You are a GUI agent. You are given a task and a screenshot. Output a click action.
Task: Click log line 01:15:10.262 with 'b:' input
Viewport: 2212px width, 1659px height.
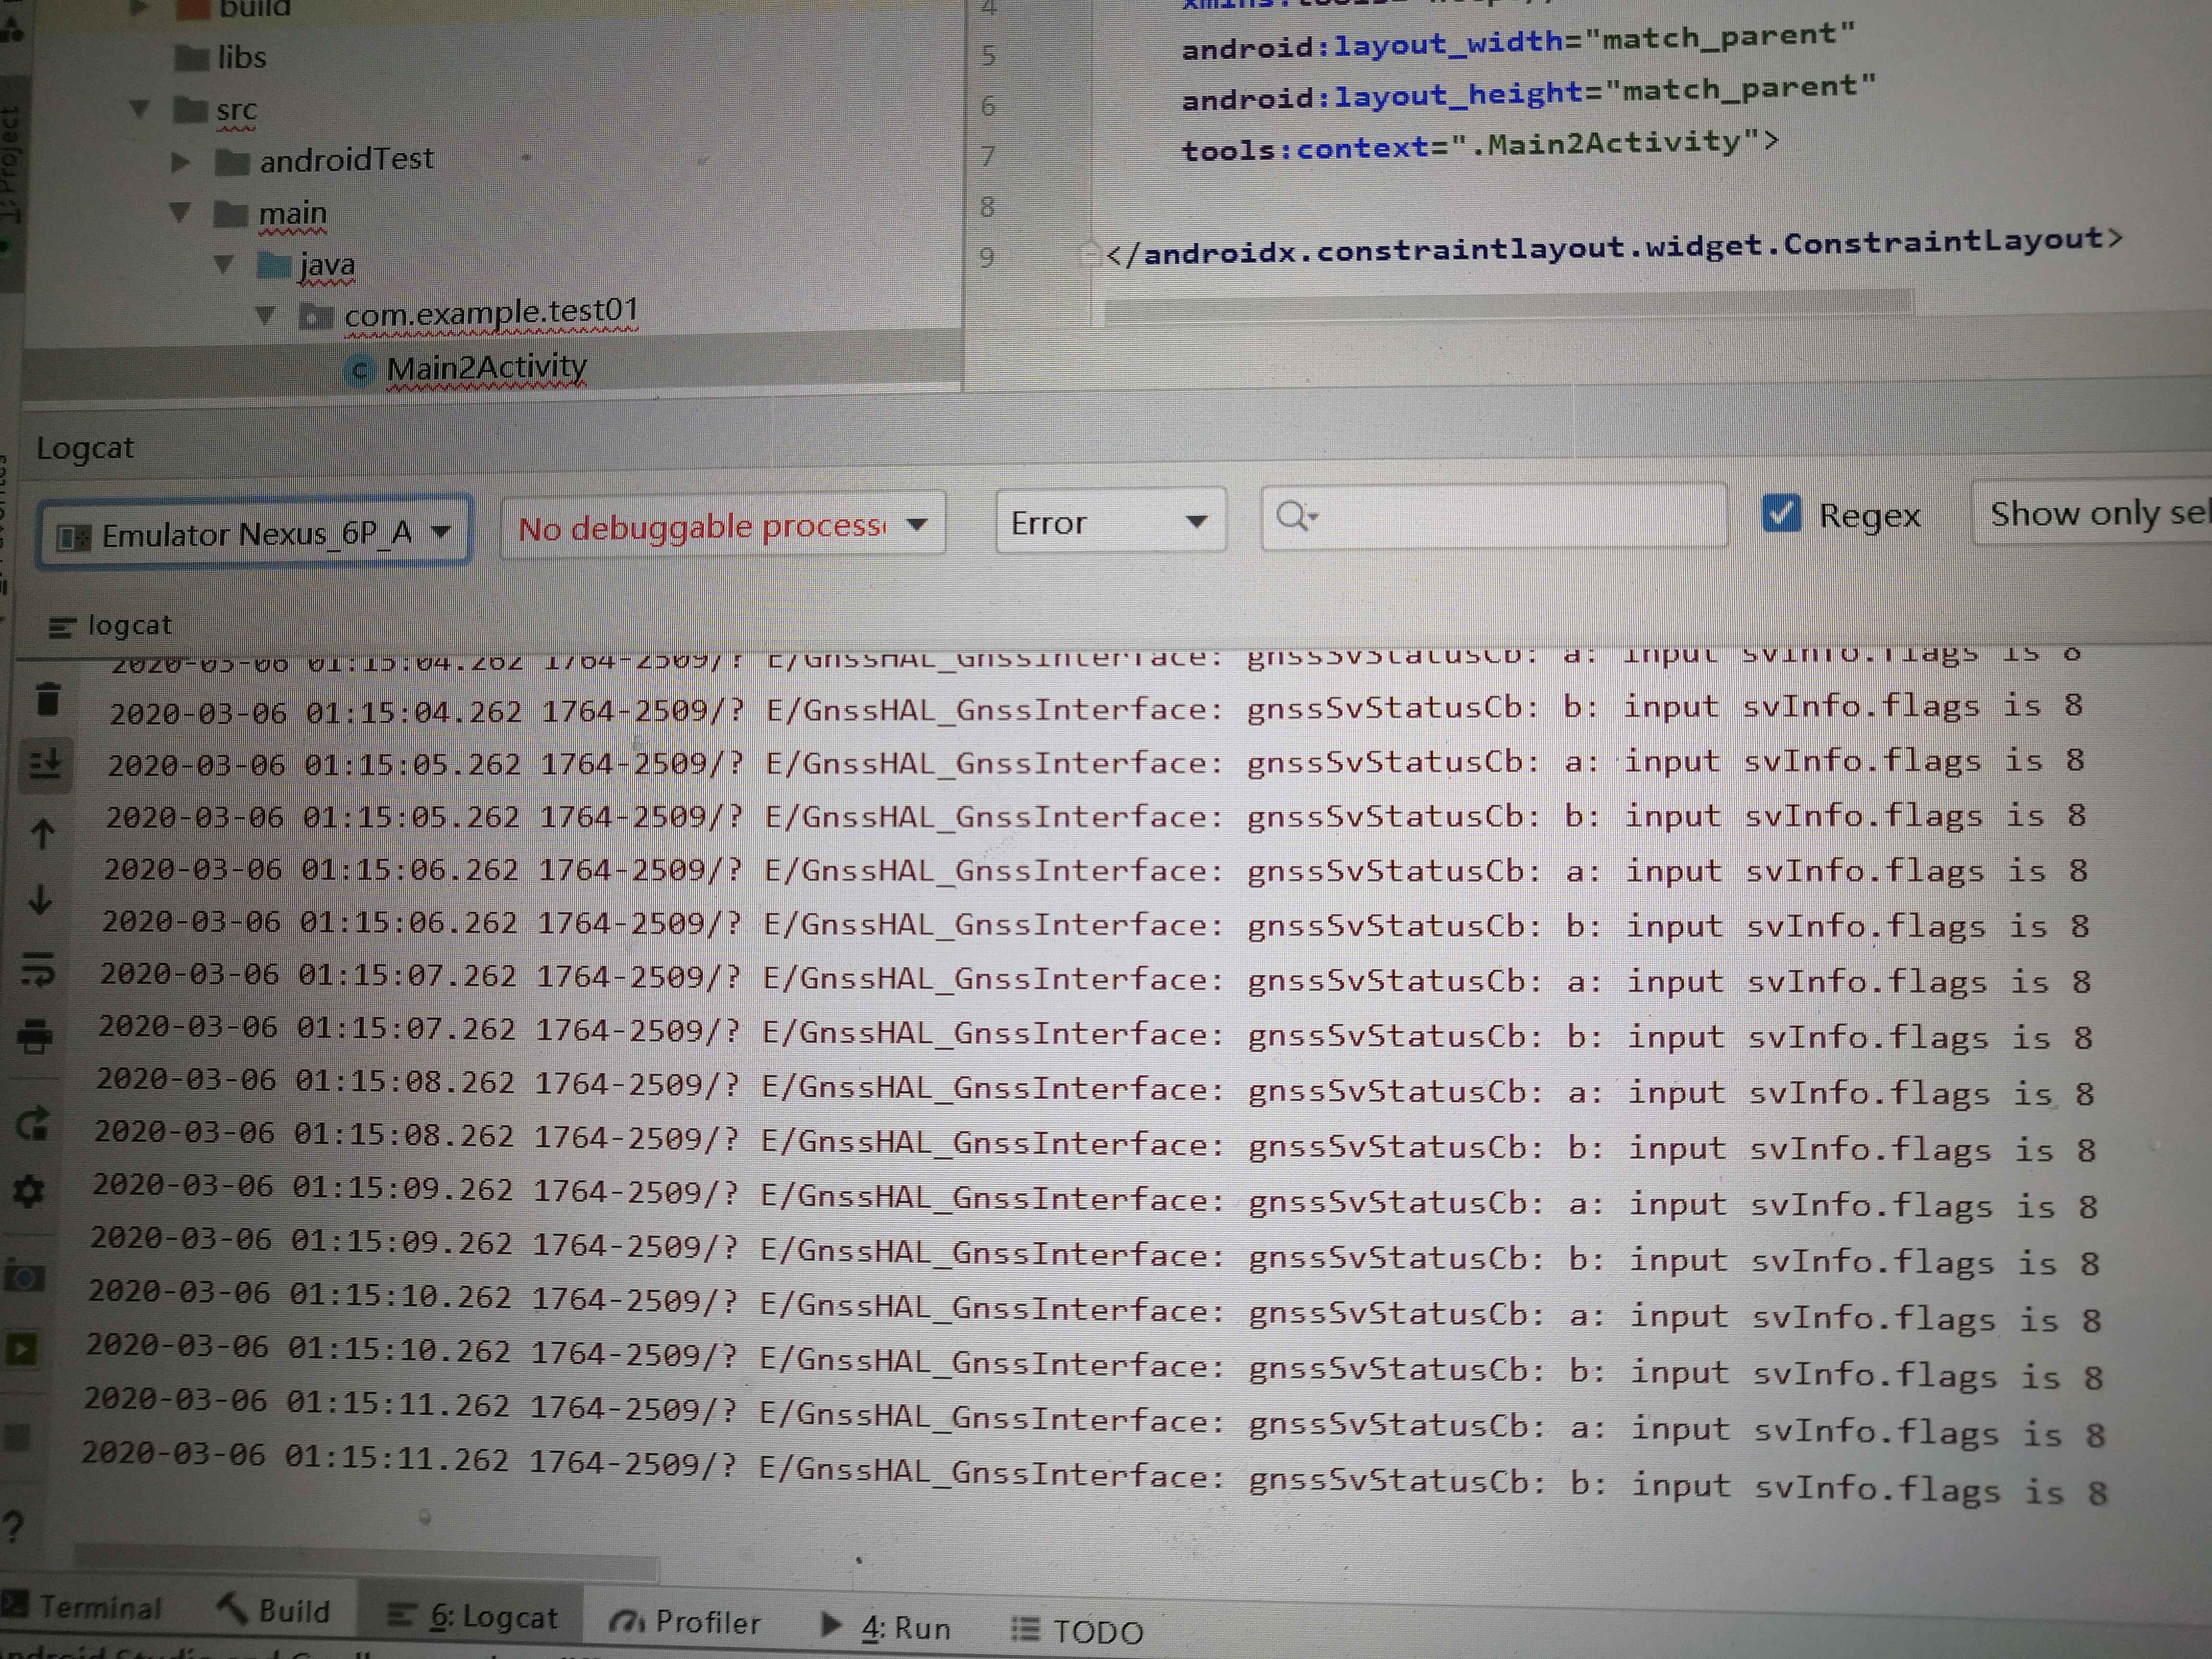(x=1095, y=1363)
